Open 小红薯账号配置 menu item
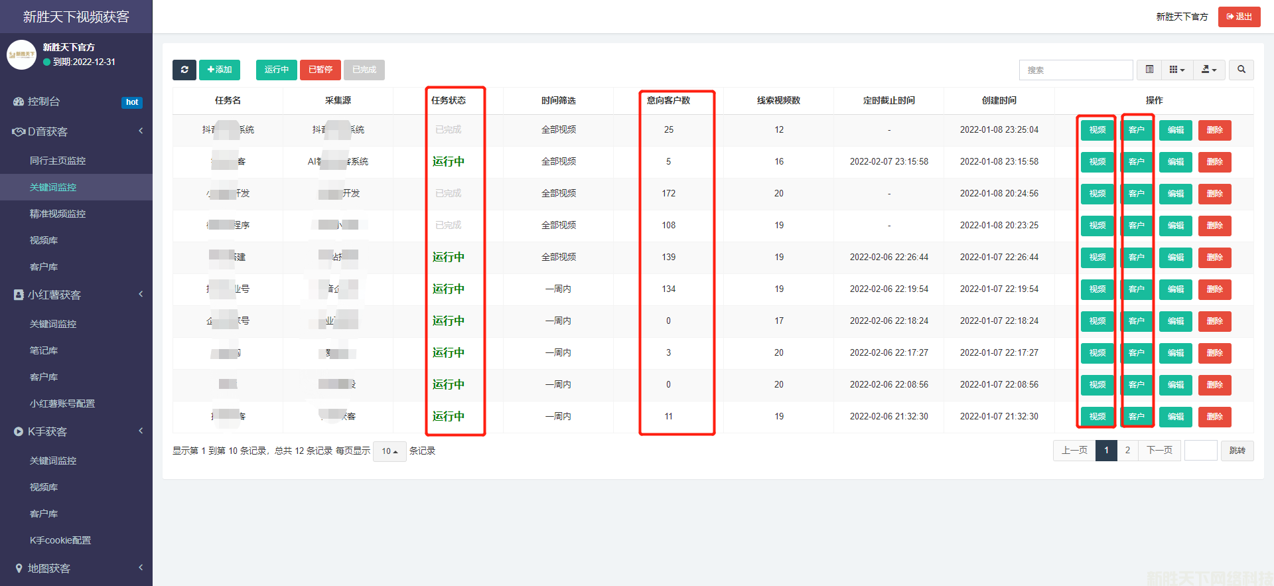This screenshot has height=586, width=1274. click(62, 403)
